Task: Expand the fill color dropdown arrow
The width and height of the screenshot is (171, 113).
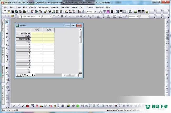Action: (111, 16)
